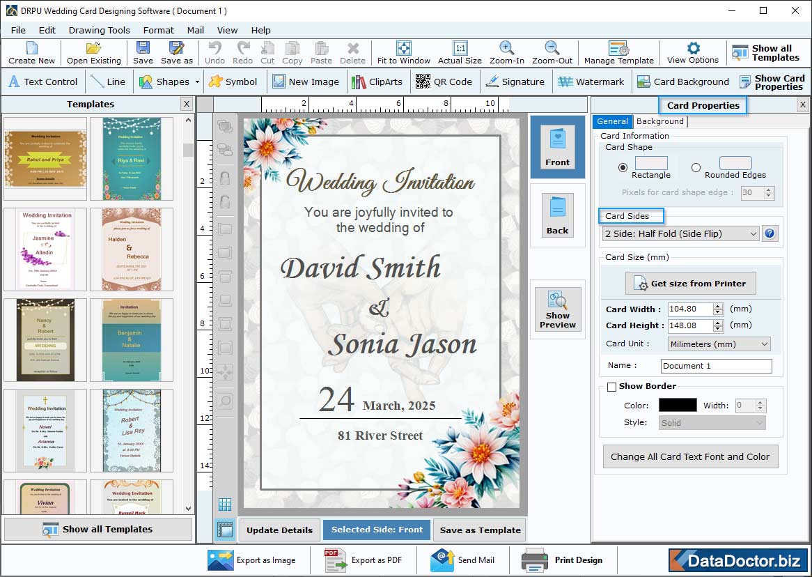Edit the document Name field
The image size is (812, 577).
716,366
